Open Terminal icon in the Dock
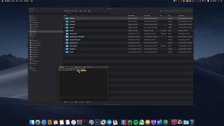The width and height of the screenshot is (224, 126). 85,122
